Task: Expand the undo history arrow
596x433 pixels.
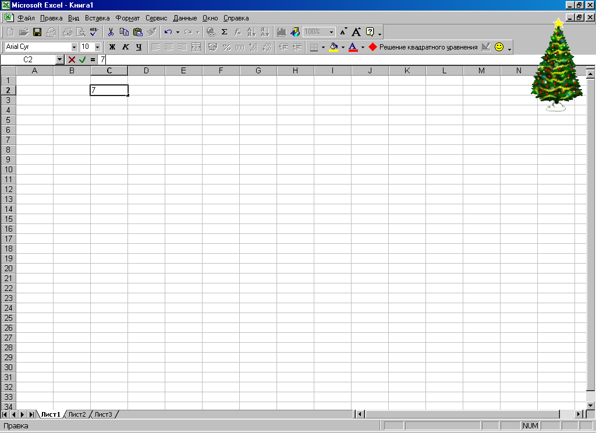Action: 178,32
